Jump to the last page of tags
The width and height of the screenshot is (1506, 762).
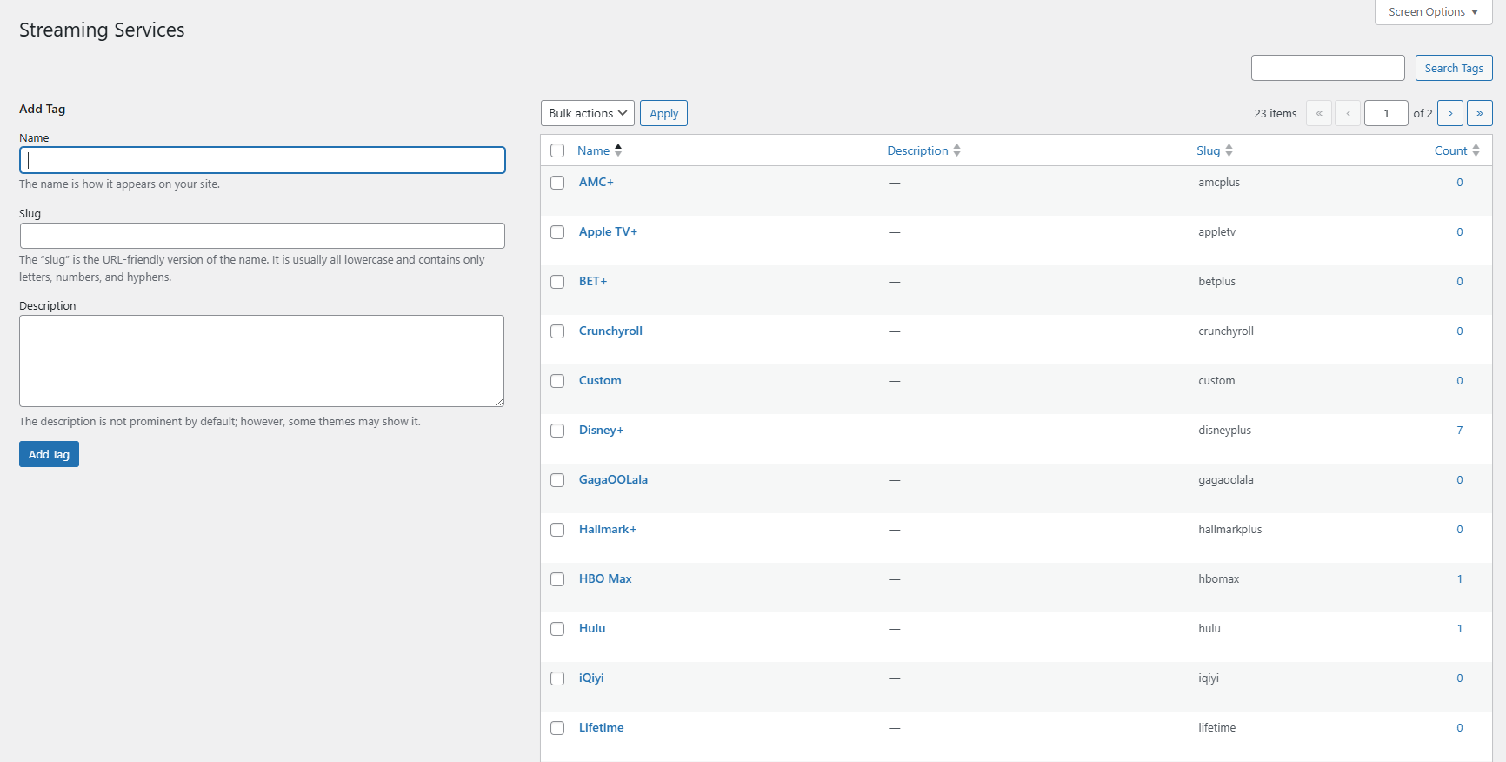1479,113
